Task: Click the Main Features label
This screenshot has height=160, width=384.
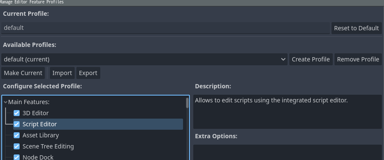Action: (x=29, y=102)
